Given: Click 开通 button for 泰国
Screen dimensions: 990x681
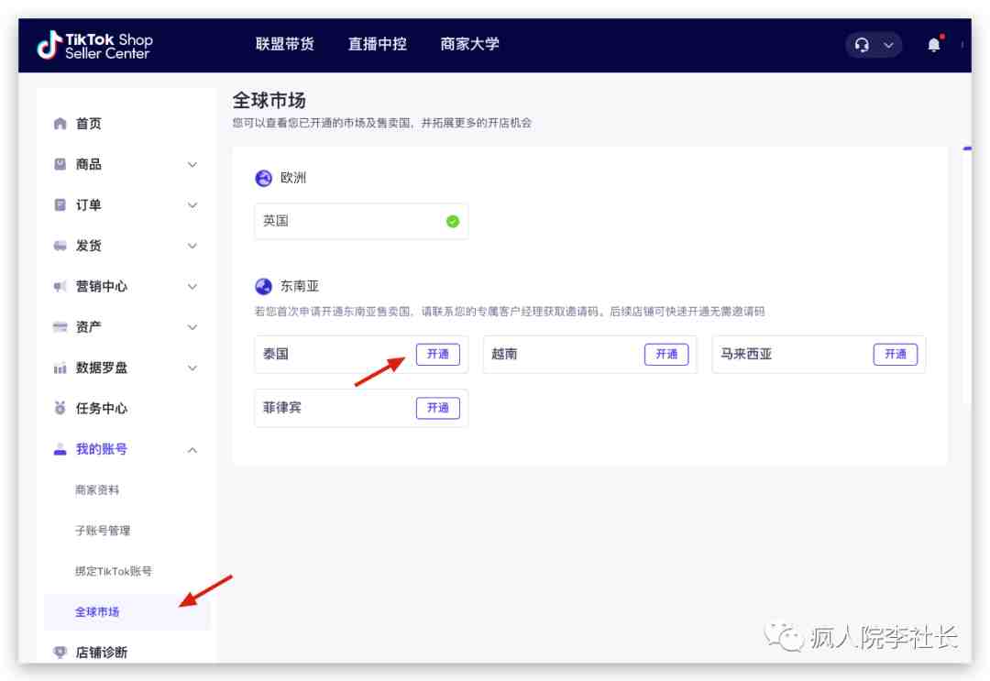Looking at the screenshot, I should pos(437,354).
